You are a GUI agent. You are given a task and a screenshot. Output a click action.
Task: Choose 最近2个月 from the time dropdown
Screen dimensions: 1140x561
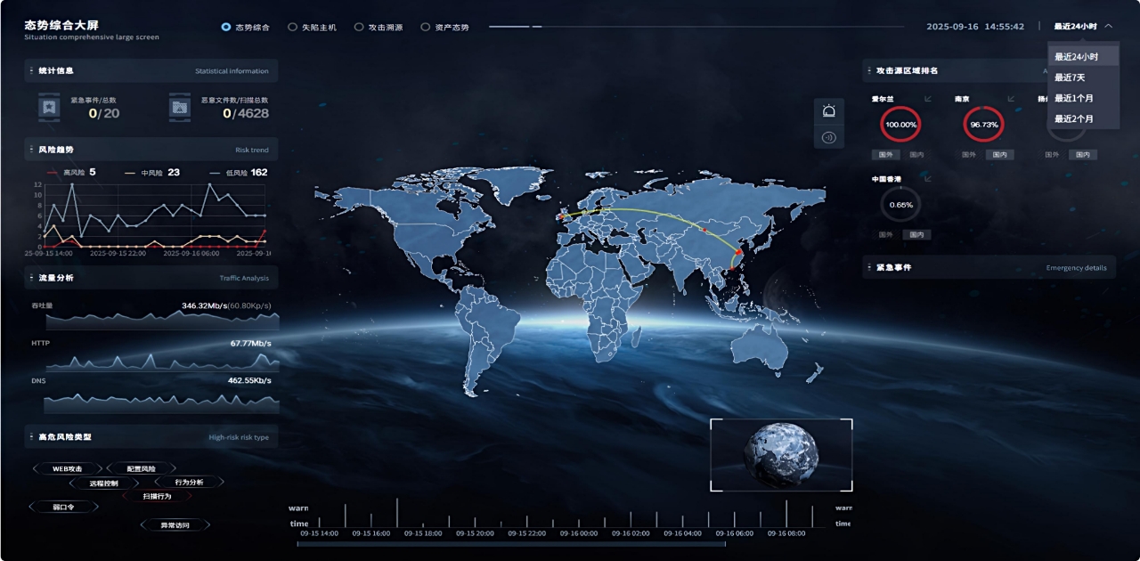click(x=1073, y=118)
